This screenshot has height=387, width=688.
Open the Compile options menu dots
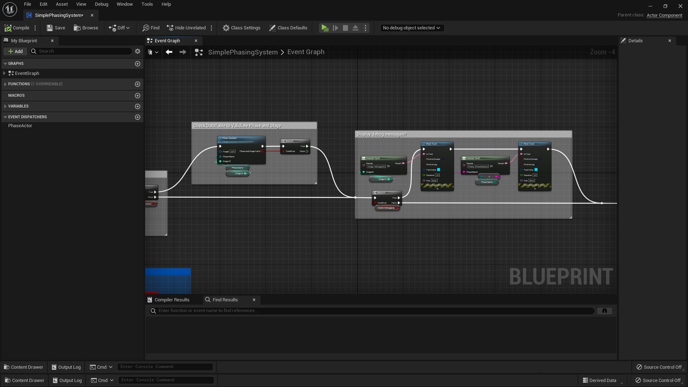[x=35, y=28]
